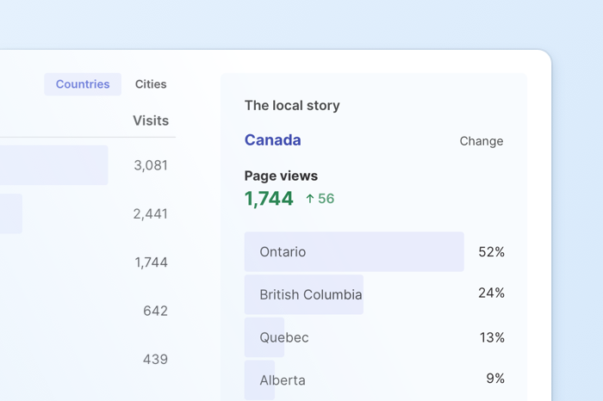This screenshot has height=401, width=603.
Task: Select the 2,441 visits value
Action: point(151,213)
